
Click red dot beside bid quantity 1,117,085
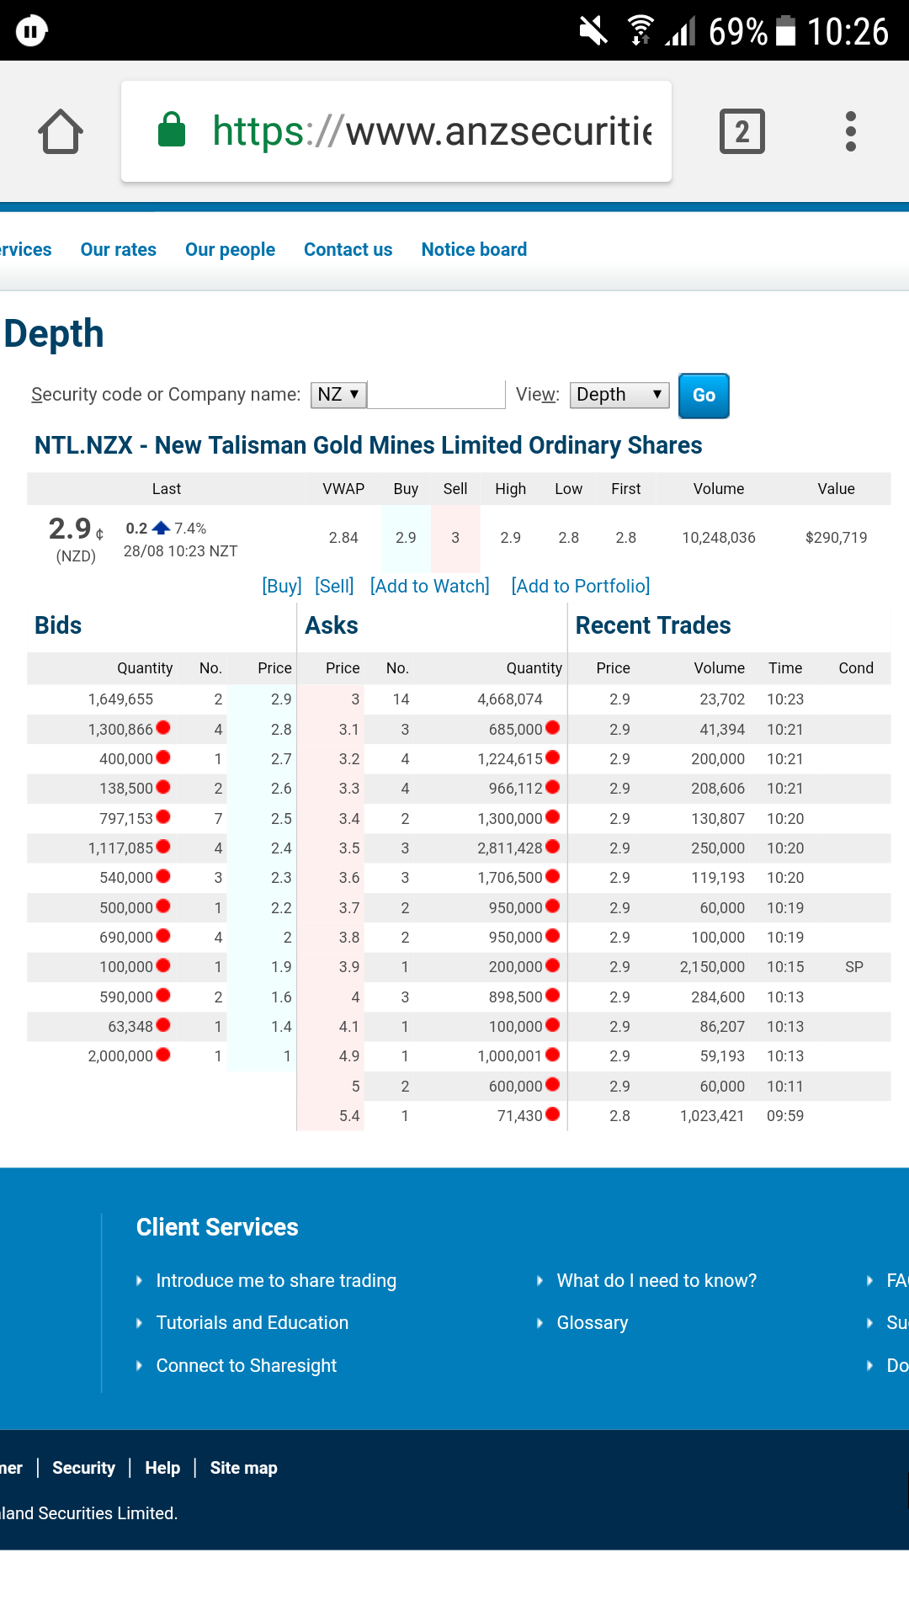pyautogui.click(x=163, y=847)
